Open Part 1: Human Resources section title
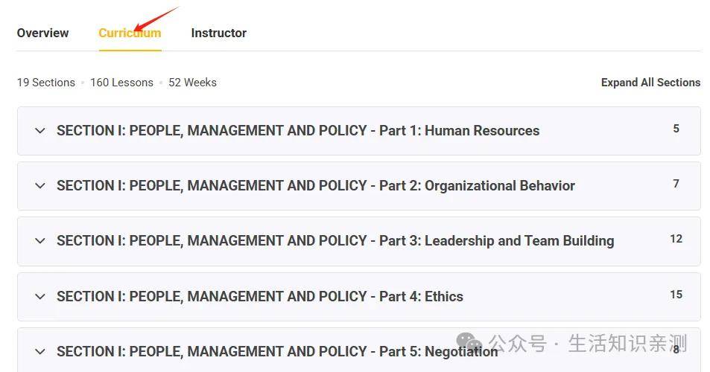710x372 pixels. tap(298, 131)
